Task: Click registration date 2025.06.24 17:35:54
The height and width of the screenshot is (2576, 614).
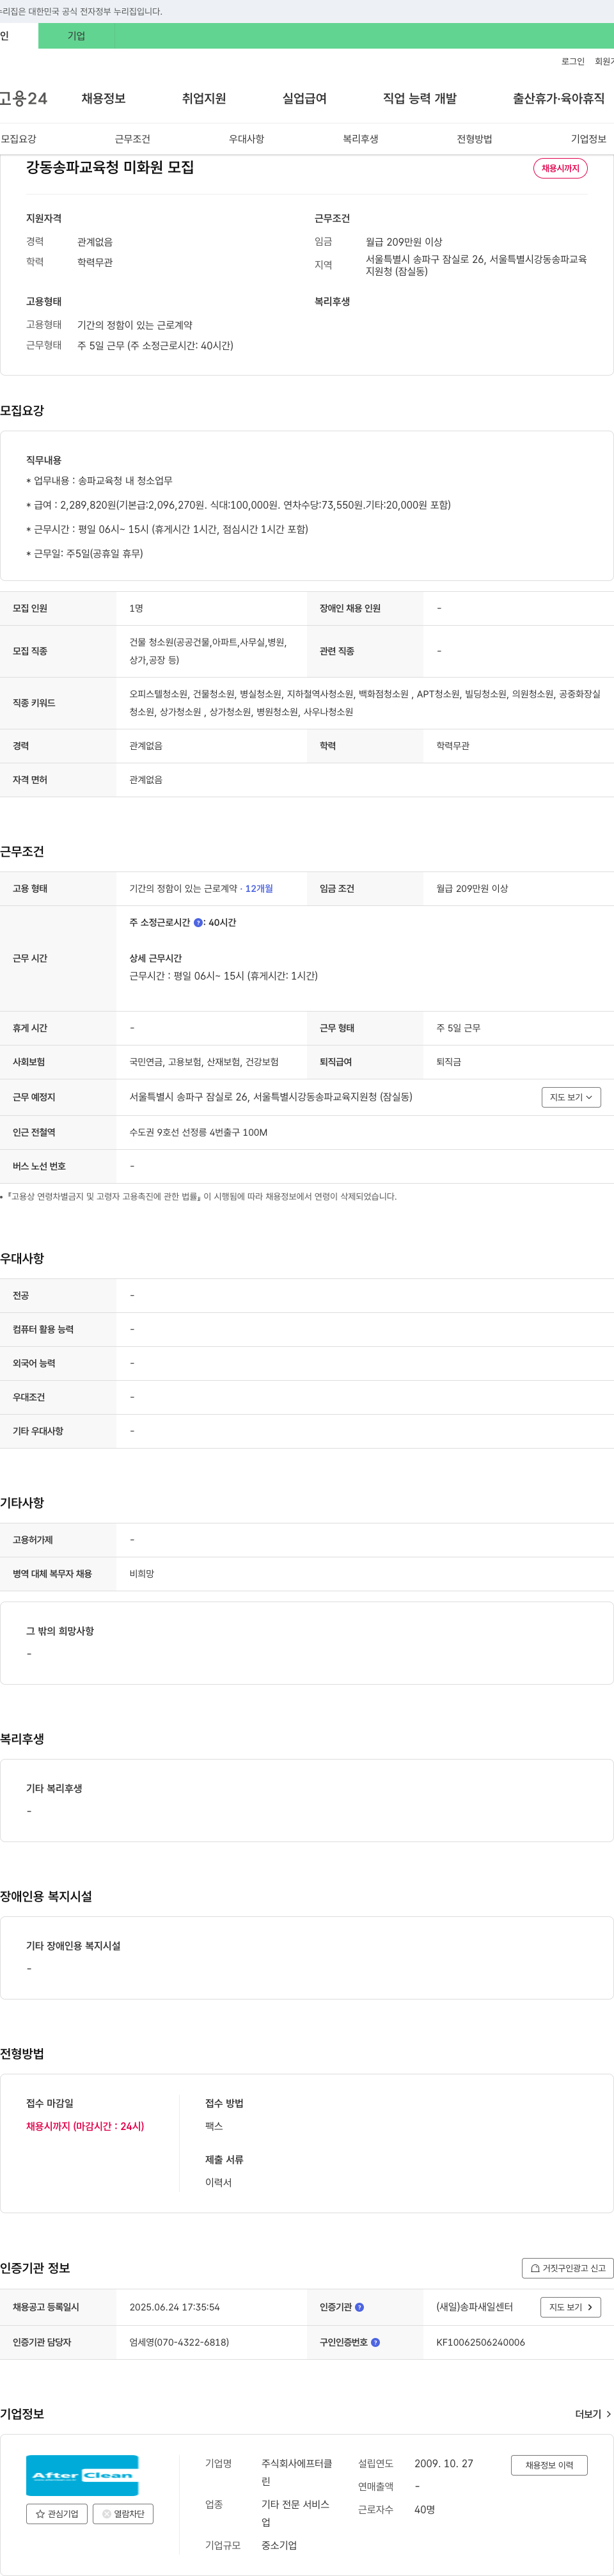Action: (x=174, y=2307)
